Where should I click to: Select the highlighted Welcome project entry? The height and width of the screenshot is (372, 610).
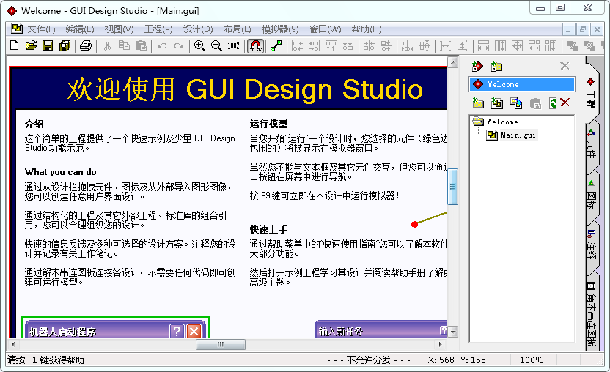(x=522, y=84)
